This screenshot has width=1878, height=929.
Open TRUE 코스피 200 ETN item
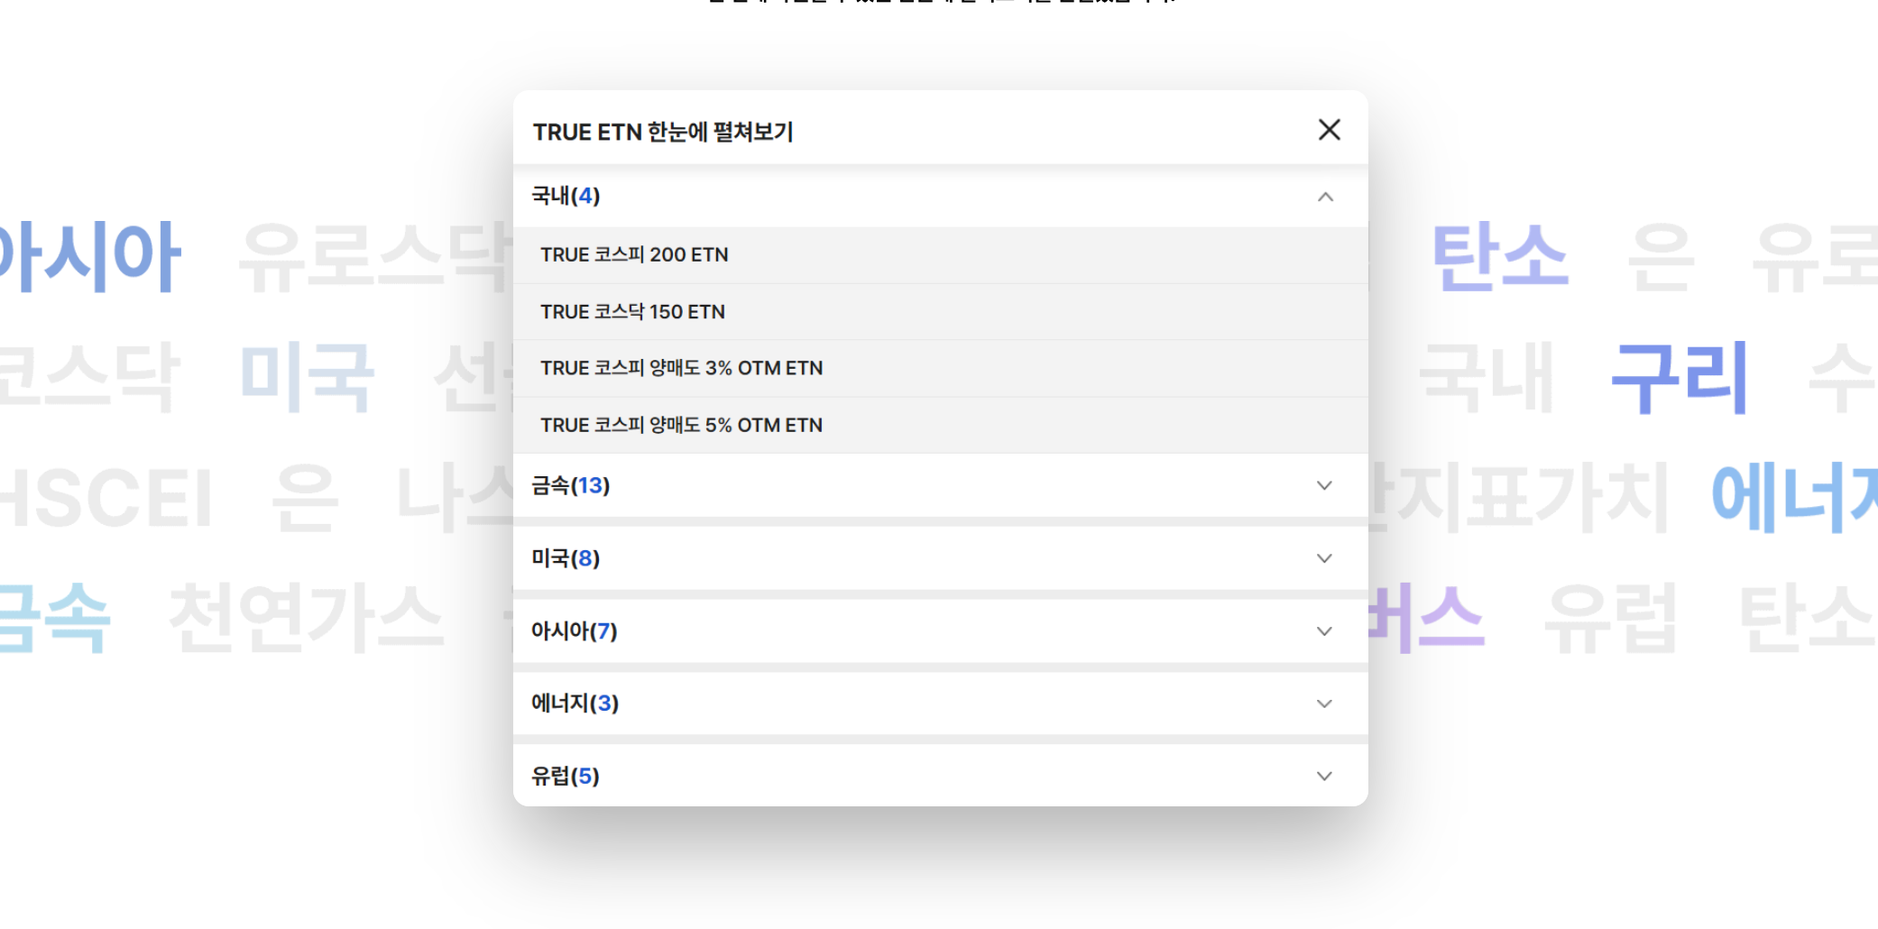pyautogui.click(x=634, y=255)
